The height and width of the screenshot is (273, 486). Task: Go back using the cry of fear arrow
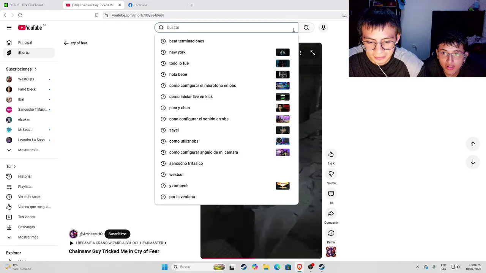point(66,43)
